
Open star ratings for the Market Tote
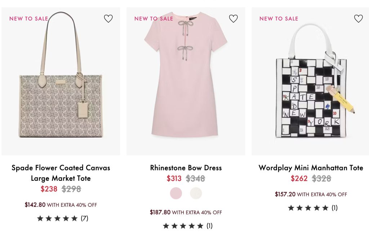click(57, 218)
